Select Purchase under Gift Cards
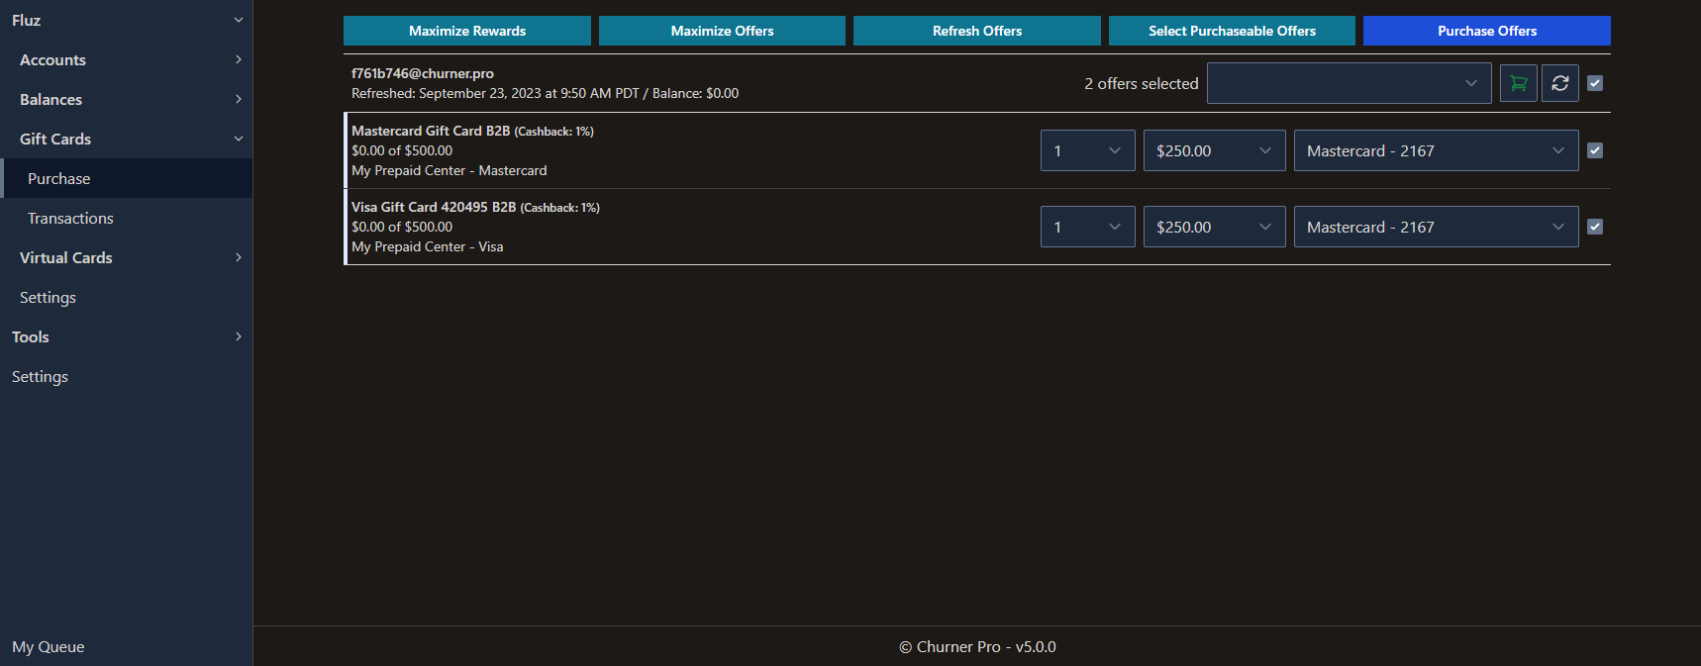The height and width of the screenshot is (666, 1701). (59, 179)
